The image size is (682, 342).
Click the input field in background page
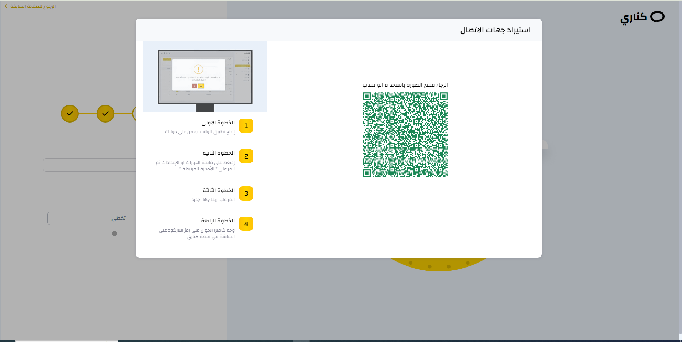pyautogui.click(x=89, y=165)
